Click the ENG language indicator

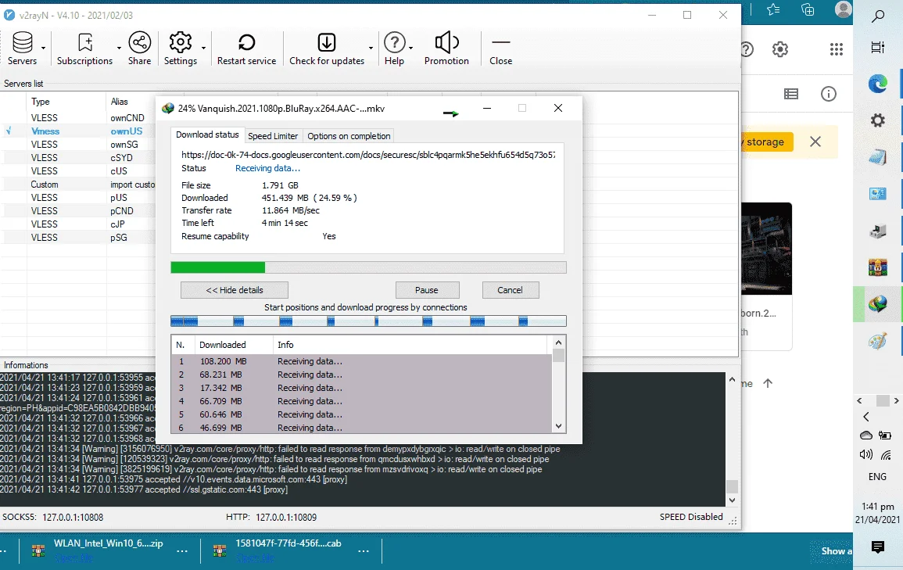coord(878,477)
